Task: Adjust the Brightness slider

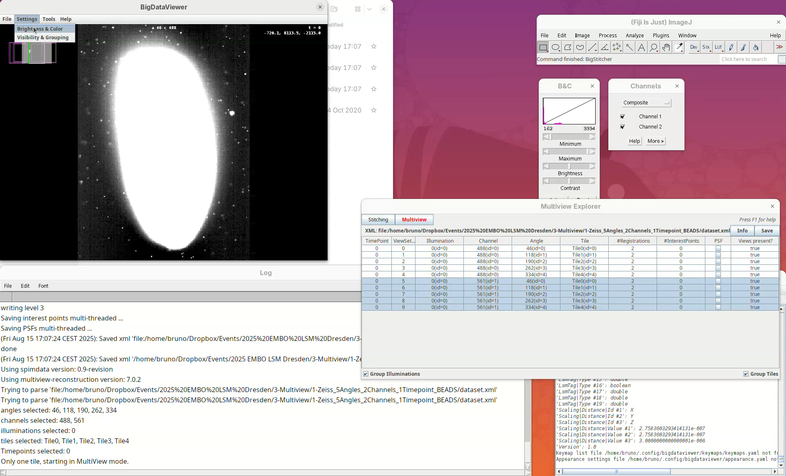Action: [569, 167]
